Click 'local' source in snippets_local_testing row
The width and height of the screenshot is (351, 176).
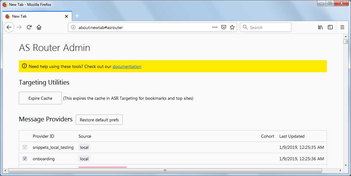(84, 147)
